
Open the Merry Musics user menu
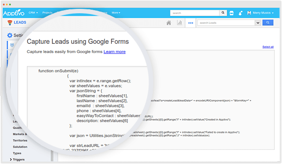263,13
